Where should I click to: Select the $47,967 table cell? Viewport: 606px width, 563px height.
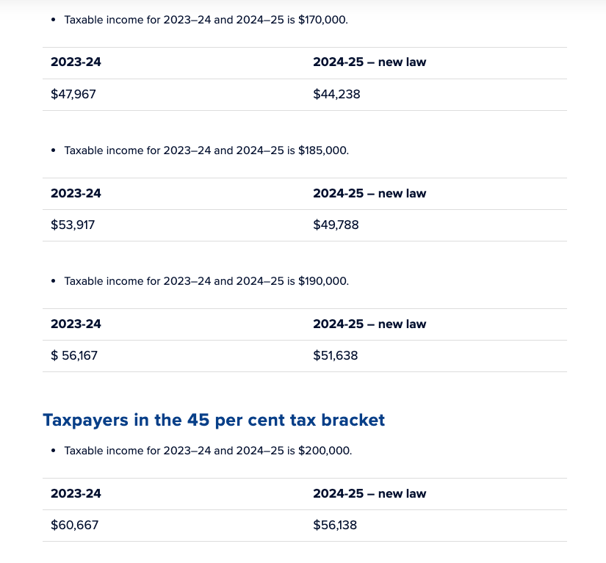pyautogui.click(x=73, y=94)
